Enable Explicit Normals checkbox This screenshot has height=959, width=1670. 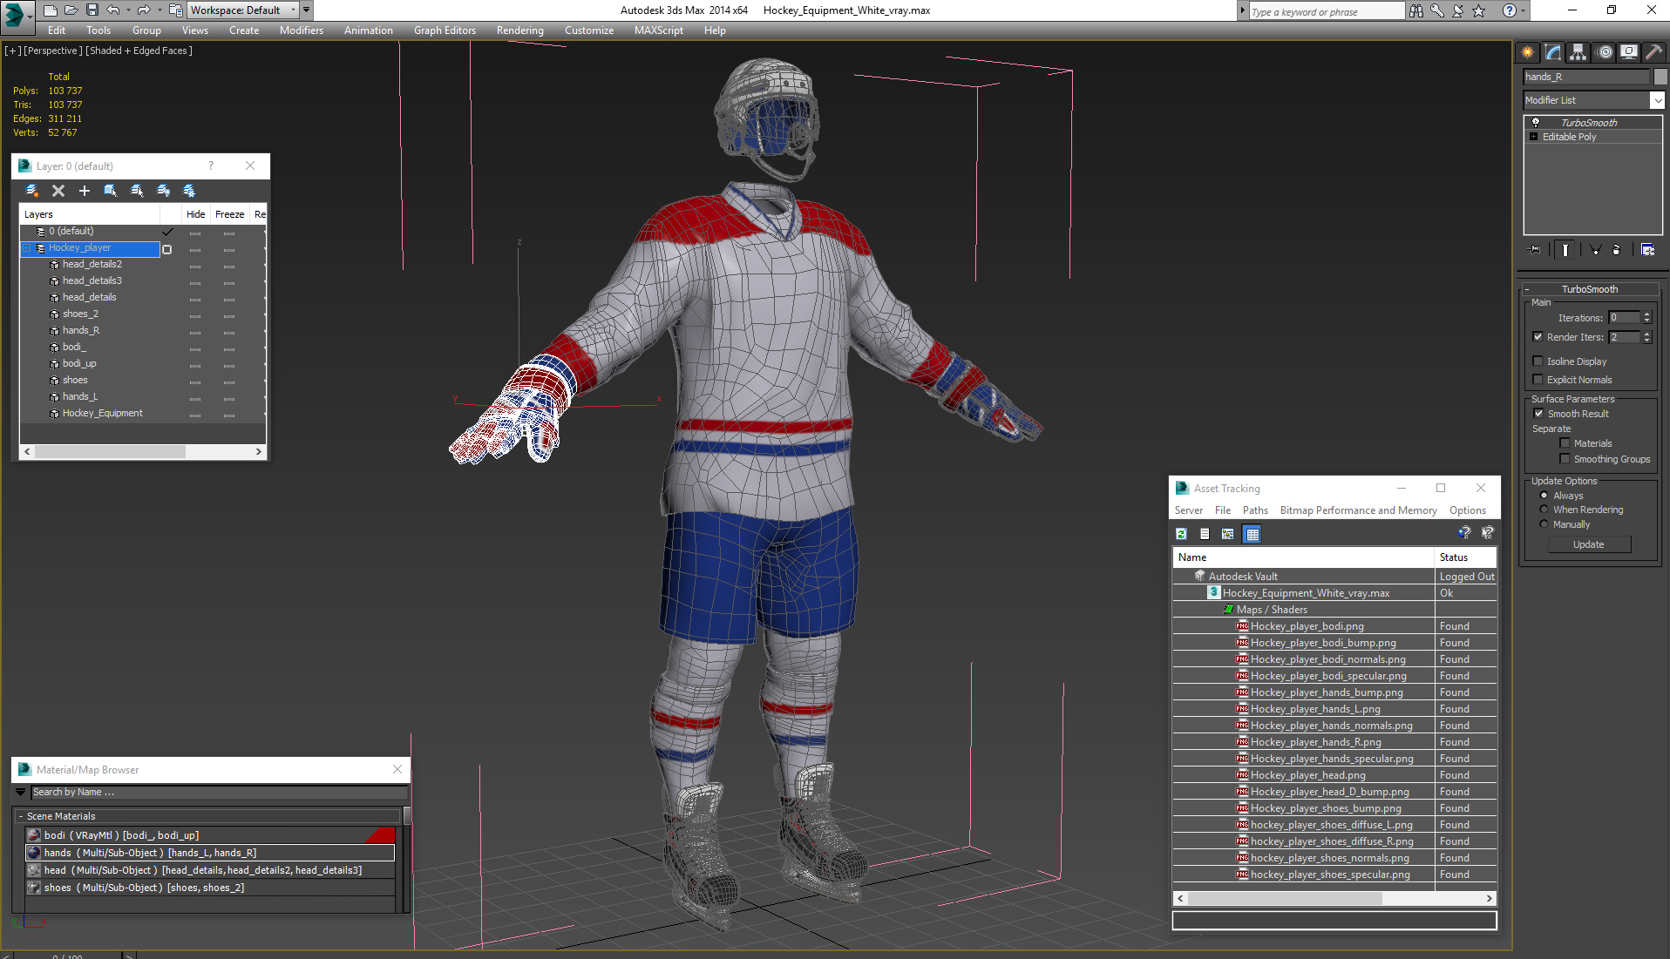1538,380
